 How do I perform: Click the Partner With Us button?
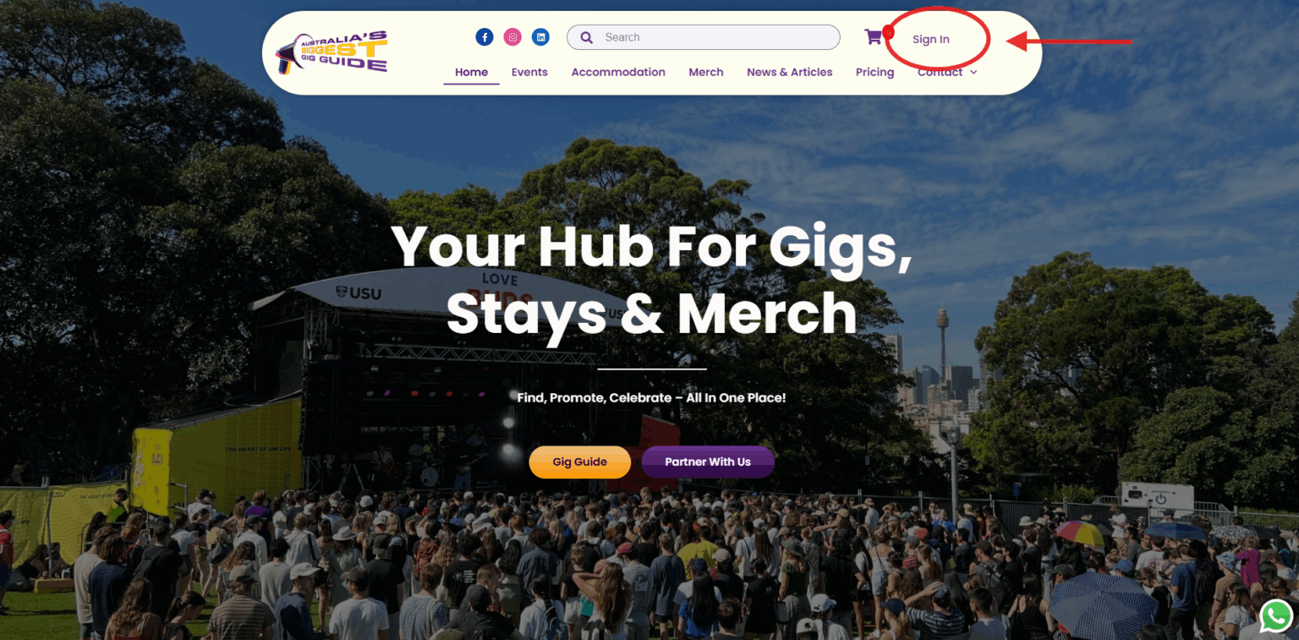click(x=708, y=462)
